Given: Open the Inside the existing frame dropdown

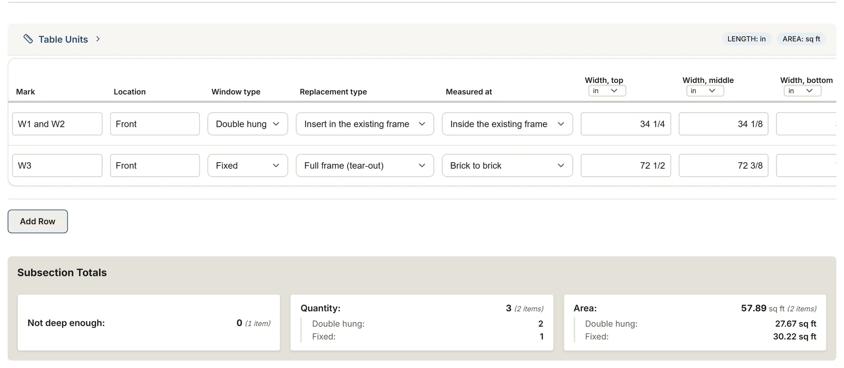Looking at the screenshot, I should click(x=507, y=124).
